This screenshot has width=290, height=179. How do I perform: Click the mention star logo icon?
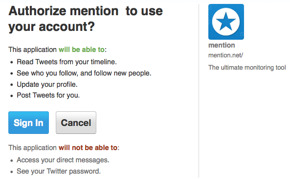point(226,22)
